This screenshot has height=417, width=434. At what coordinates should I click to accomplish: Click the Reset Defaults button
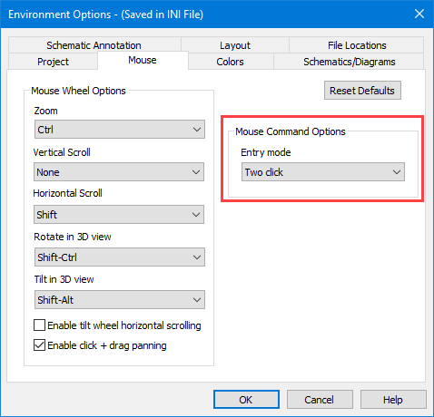tap(362, 91)
